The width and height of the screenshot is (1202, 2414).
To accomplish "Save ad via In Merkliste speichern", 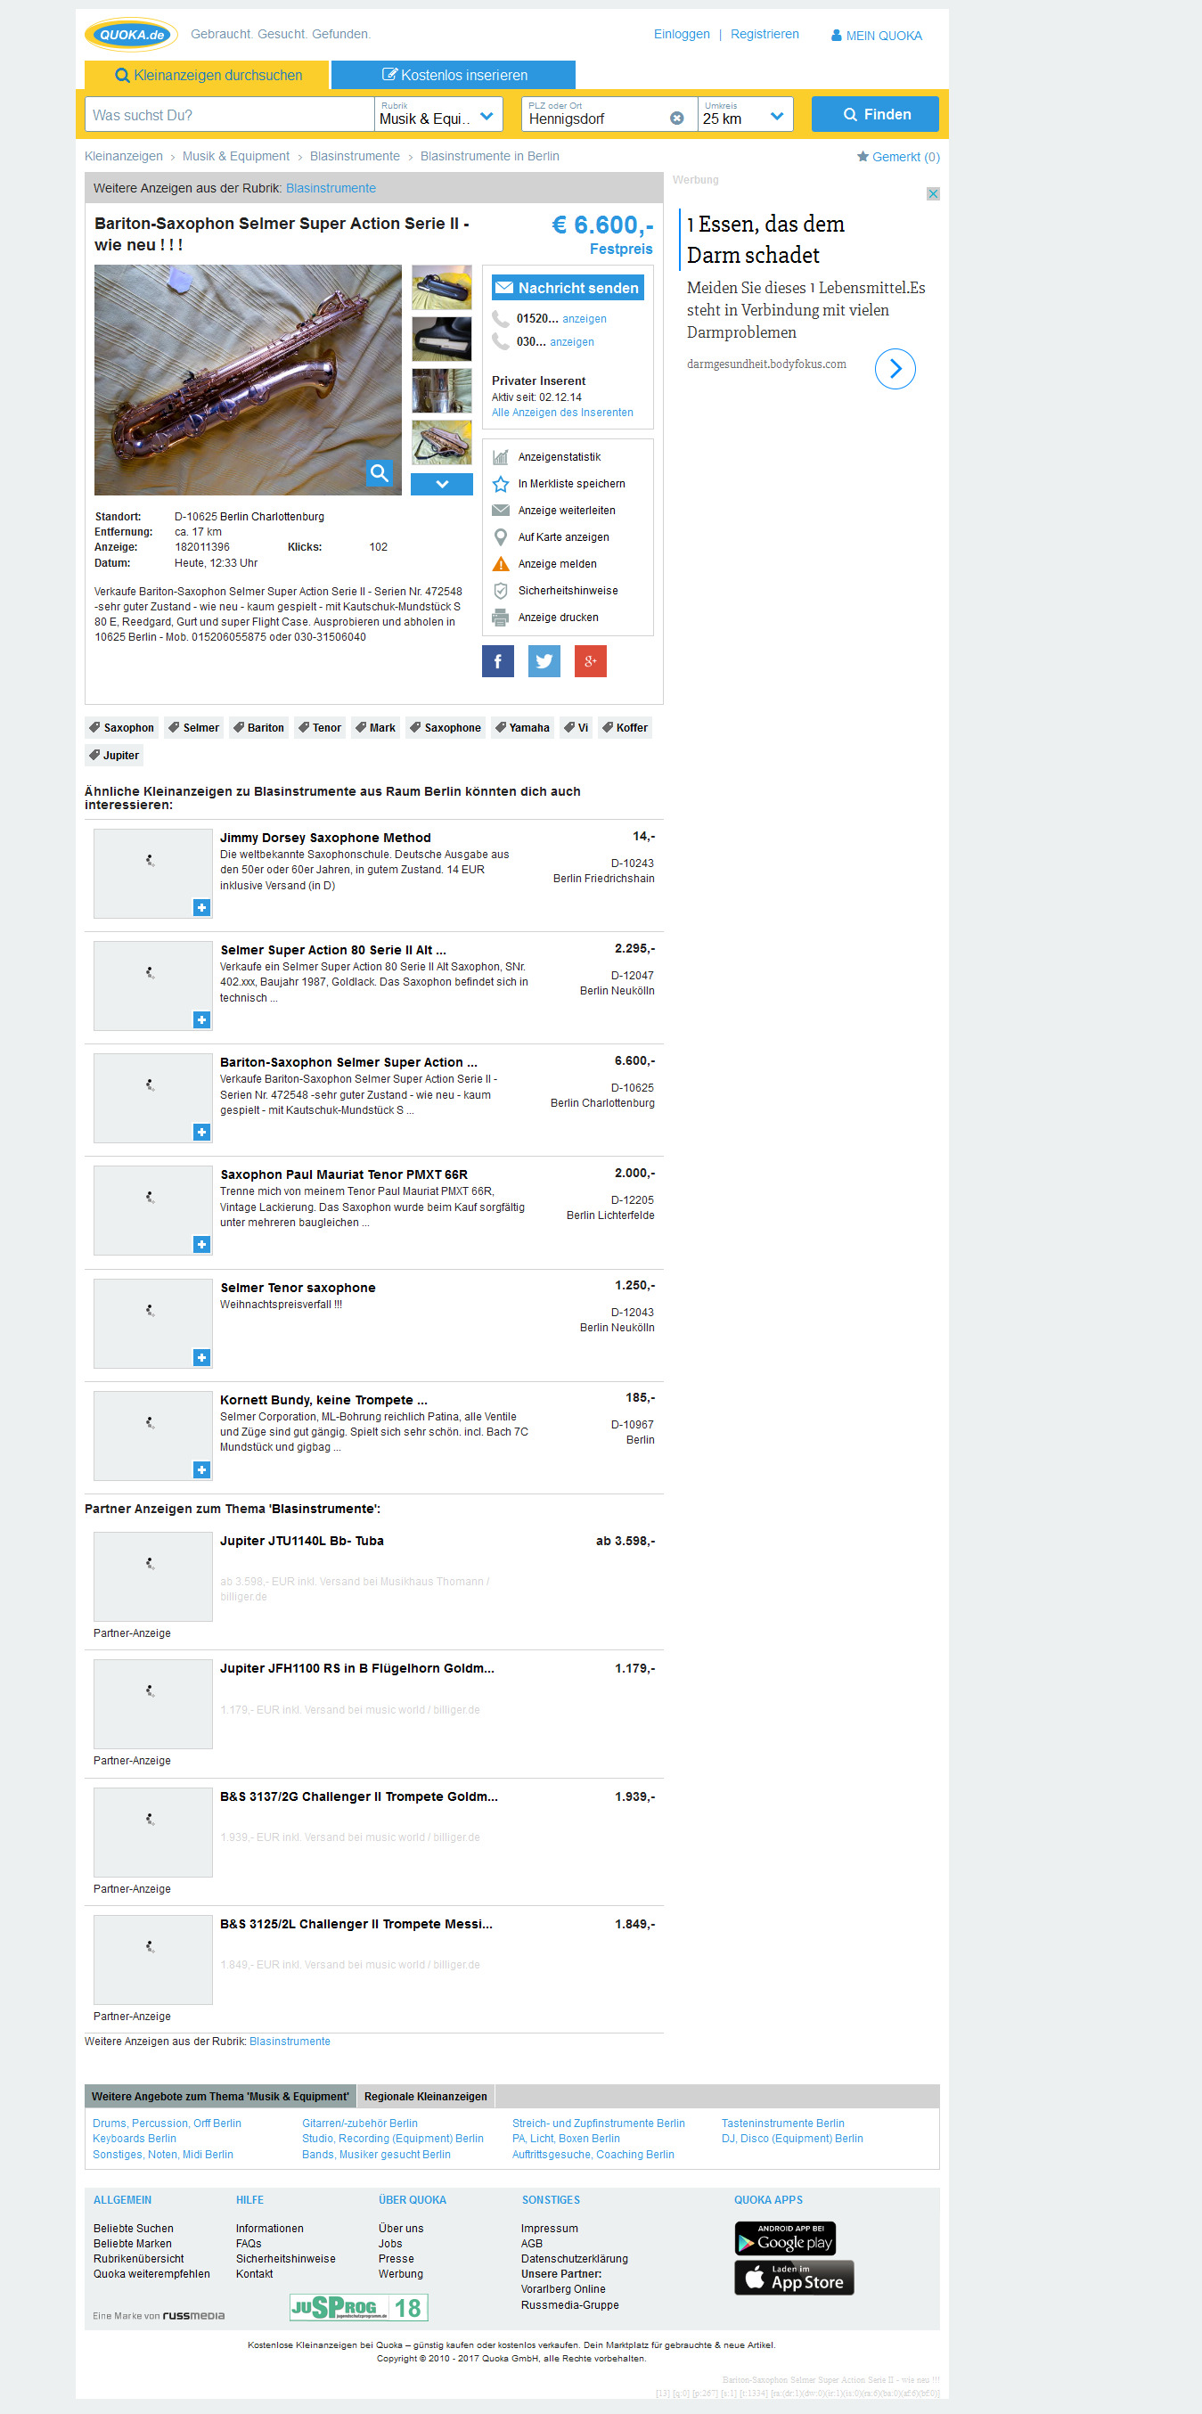I will coord(560,484).
